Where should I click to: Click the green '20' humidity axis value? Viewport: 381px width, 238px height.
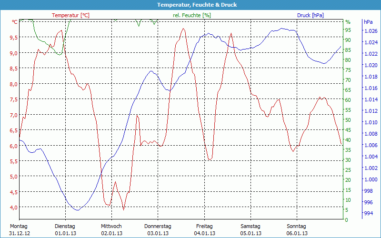pos(348,180)
